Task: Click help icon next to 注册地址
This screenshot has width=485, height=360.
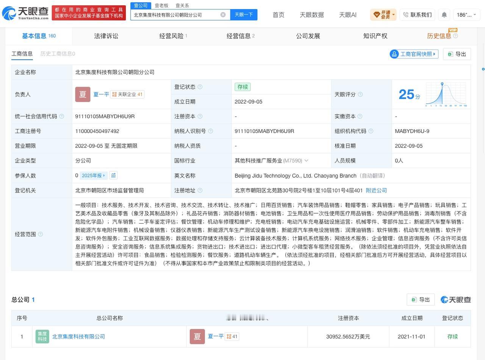Action: tap(200, 190)
